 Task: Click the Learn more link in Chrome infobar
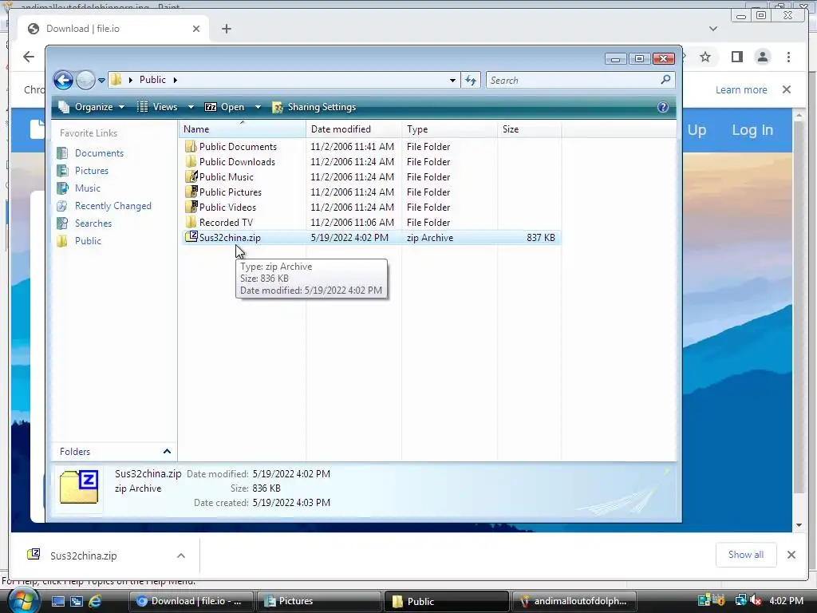pos(741,89)
